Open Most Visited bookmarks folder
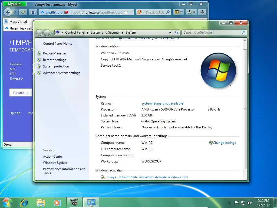 pyautogui.click(x=16, y=22)
